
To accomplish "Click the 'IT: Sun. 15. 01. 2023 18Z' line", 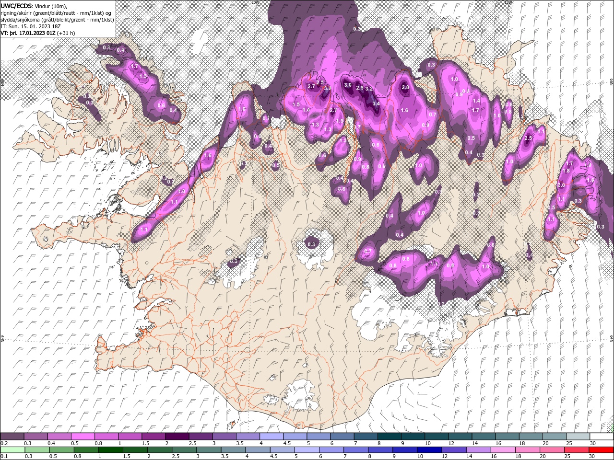I will pyautogui.click(x=30, y=26).
